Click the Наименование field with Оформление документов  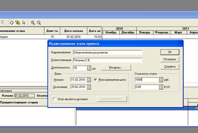point(107,53)
